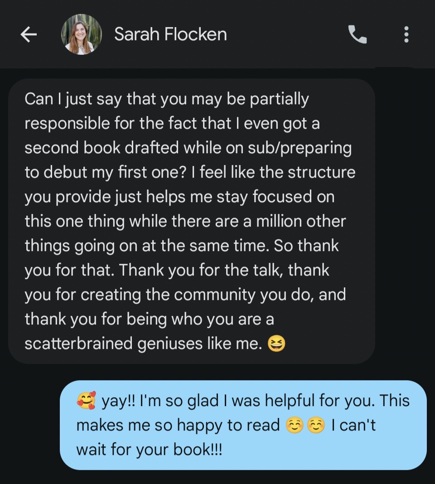435x484 pixels.
Task: Click the word "geniuses" in the last line
Action: pos(170,344)
